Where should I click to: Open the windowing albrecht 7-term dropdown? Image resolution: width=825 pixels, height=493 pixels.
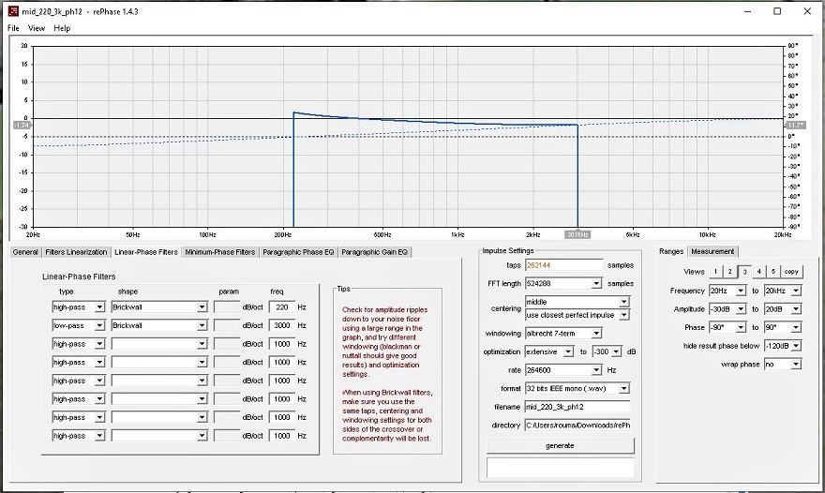point(596,334)
